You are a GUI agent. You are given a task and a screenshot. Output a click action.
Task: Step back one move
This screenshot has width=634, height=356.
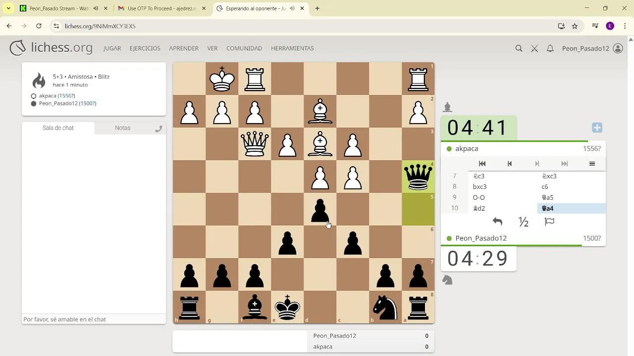point(509,164)
